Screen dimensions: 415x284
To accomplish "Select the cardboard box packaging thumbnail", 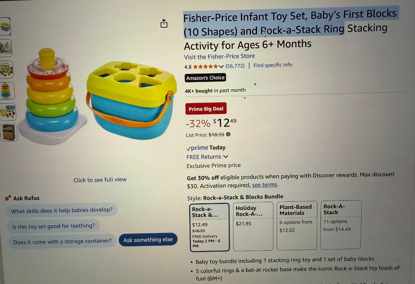I will click(7, 133).
